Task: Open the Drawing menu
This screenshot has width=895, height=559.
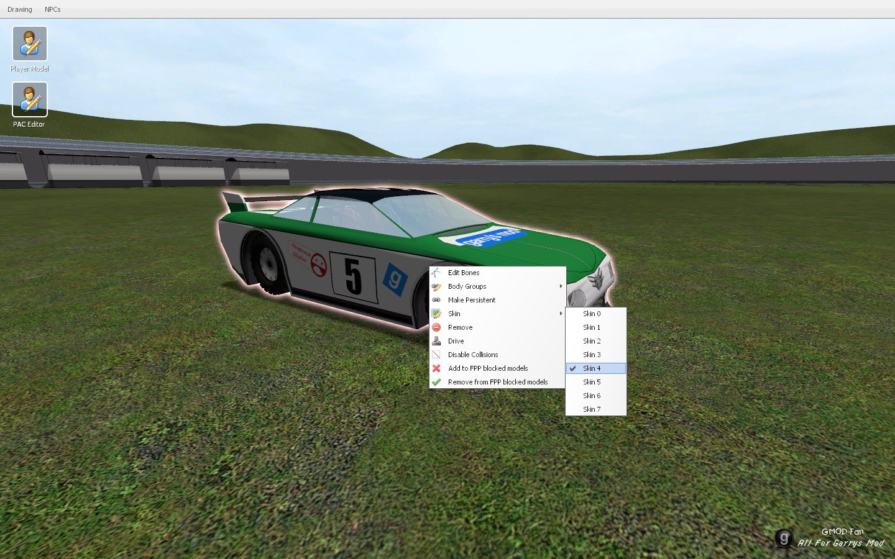Action: point(20,9)
